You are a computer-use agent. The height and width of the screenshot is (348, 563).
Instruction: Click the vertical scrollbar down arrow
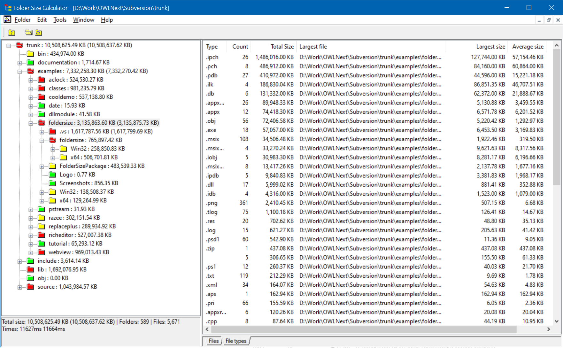(557, 321)
